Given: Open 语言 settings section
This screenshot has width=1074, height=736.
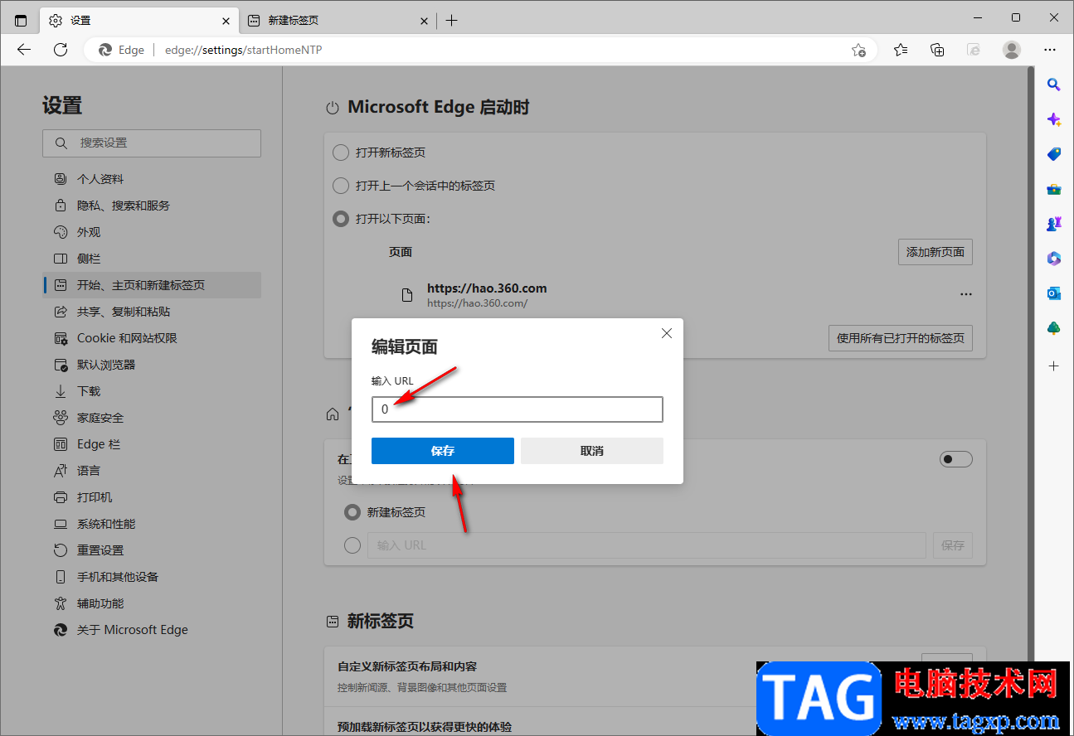Looking at the screenshot, I should point(152,471).
